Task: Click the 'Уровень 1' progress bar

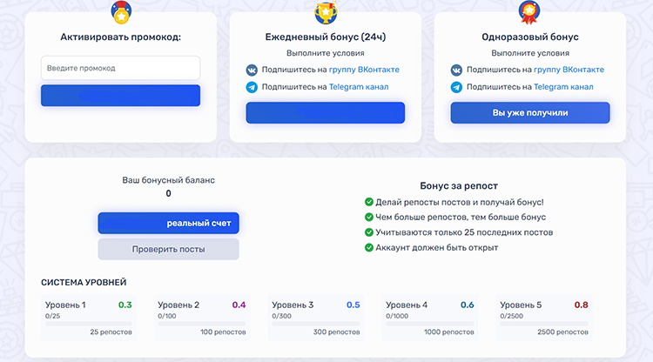Action: point(86,324)
